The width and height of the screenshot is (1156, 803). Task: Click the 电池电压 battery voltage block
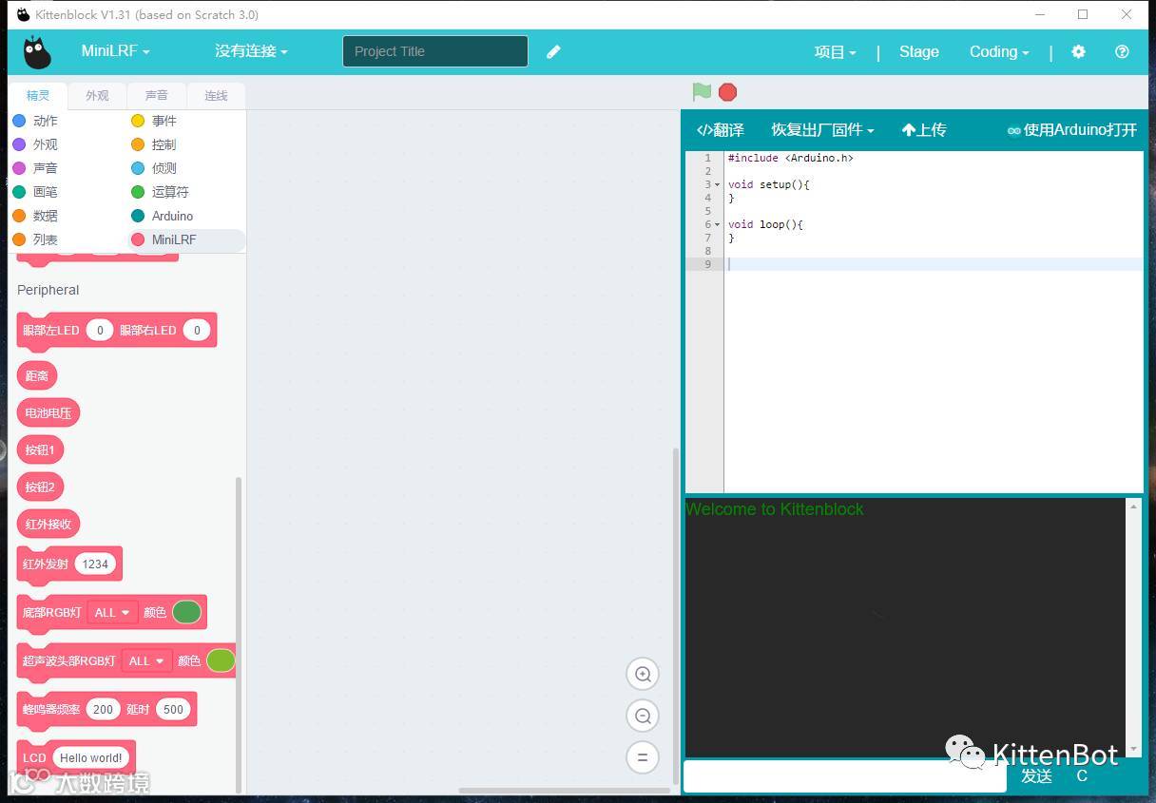point(48,412)
